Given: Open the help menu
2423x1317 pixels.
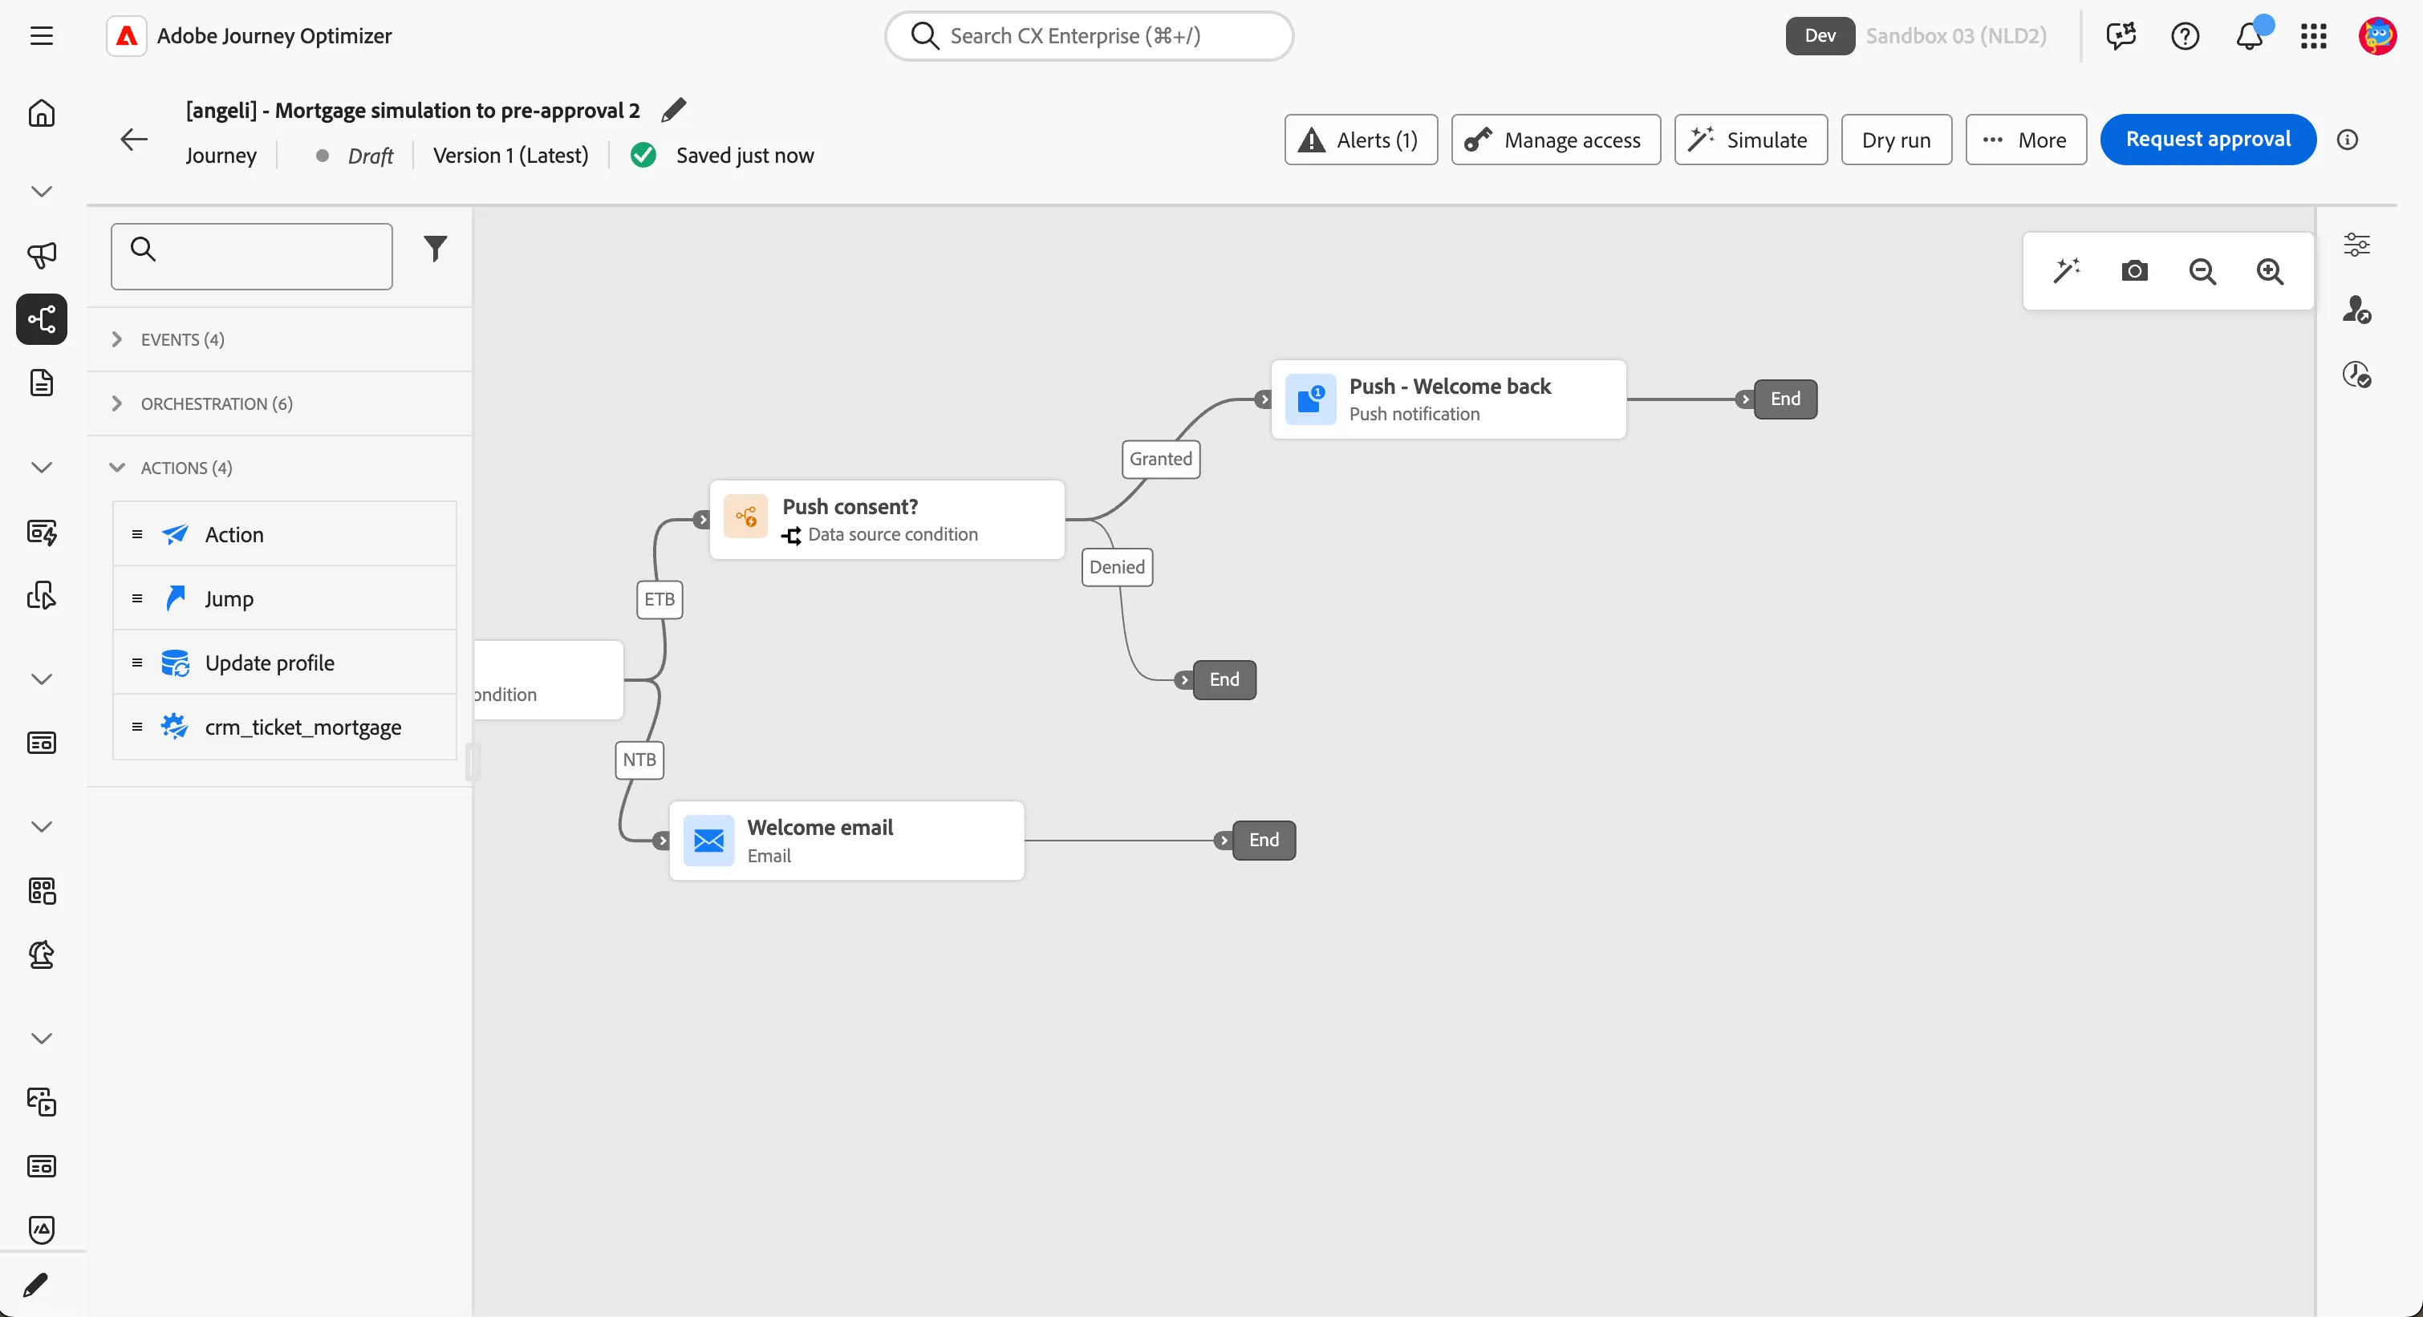Looking at the screenshot, I should pyautogui.click(x=2185, y=36).
